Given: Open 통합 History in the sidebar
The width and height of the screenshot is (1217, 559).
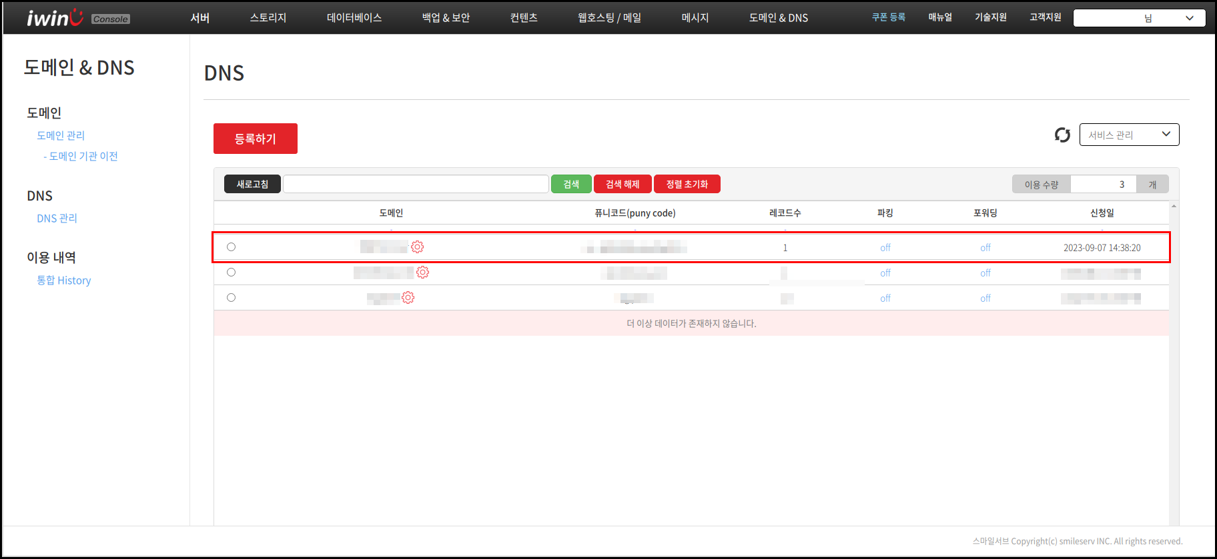Looking at the screenshot, I should 63,280.
